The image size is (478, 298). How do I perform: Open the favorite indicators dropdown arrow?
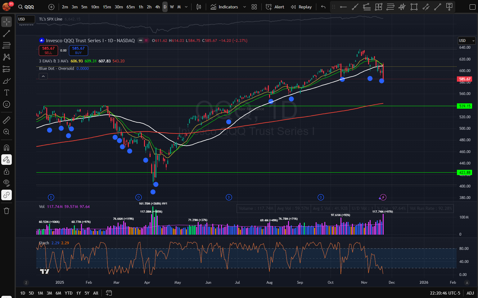(245, 7)
